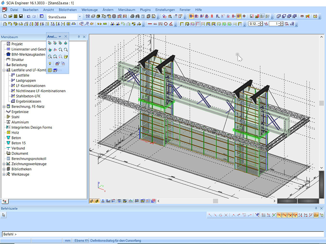Open Ergebnisse in the Menübaum
This screenshot has width=326, height=244.
tap(20, 112)
